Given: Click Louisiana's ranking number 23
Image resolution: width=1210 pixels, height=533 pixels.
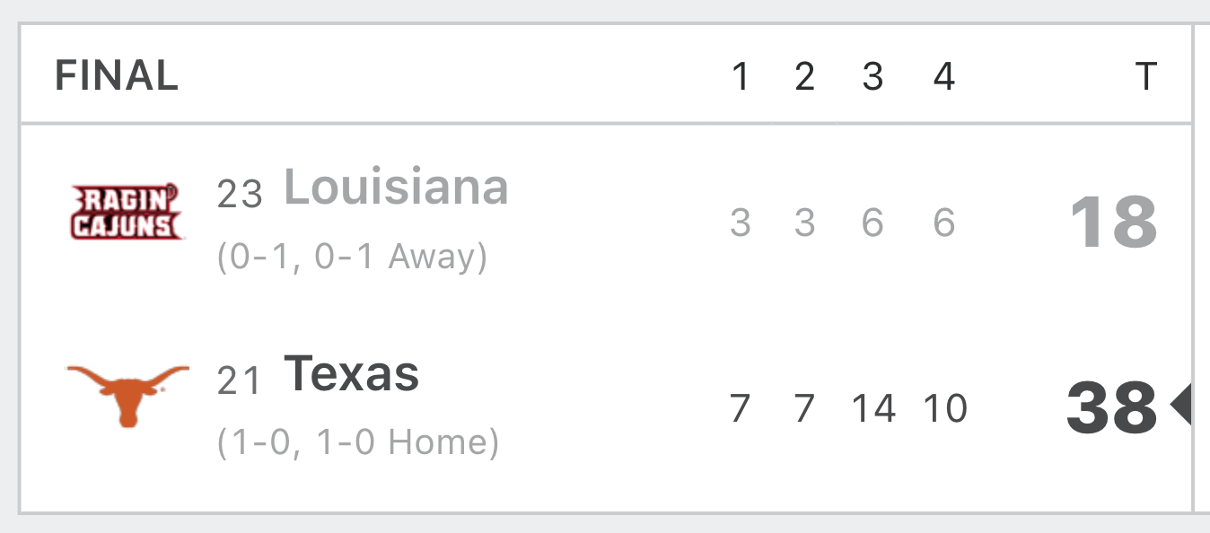Looking at the screenshot, I should click(240, 194).
